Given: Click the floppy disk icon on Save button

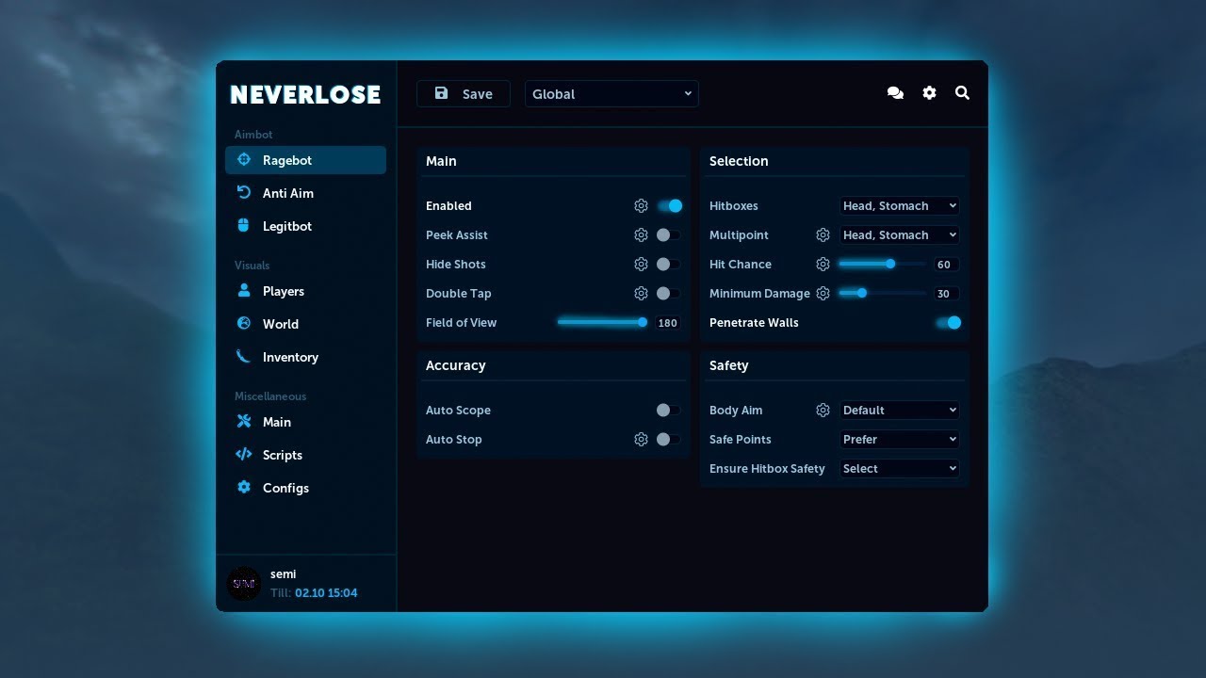Looking at the screenshot, I should (x=441, y=93).
